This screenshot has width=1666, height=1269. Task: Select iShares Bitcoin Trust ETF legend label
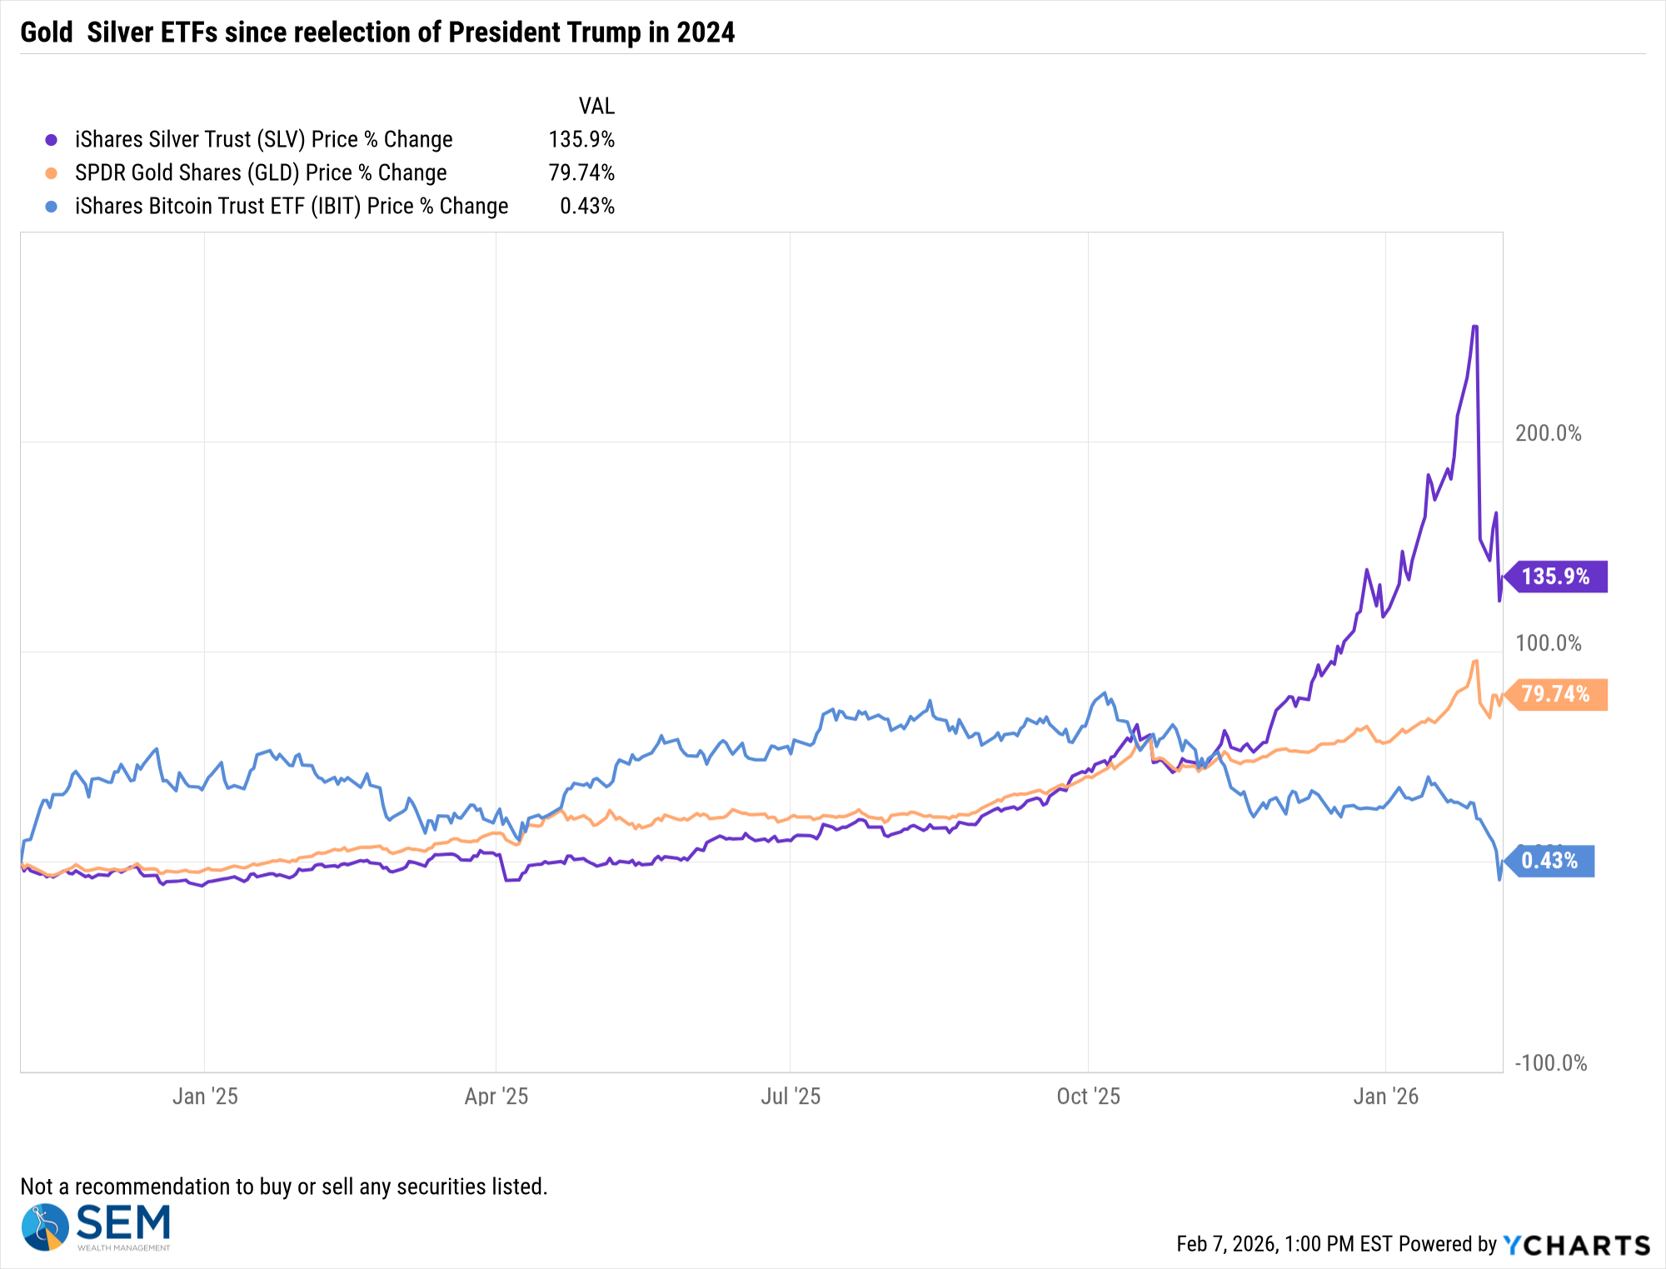click(x=292, y=207)
